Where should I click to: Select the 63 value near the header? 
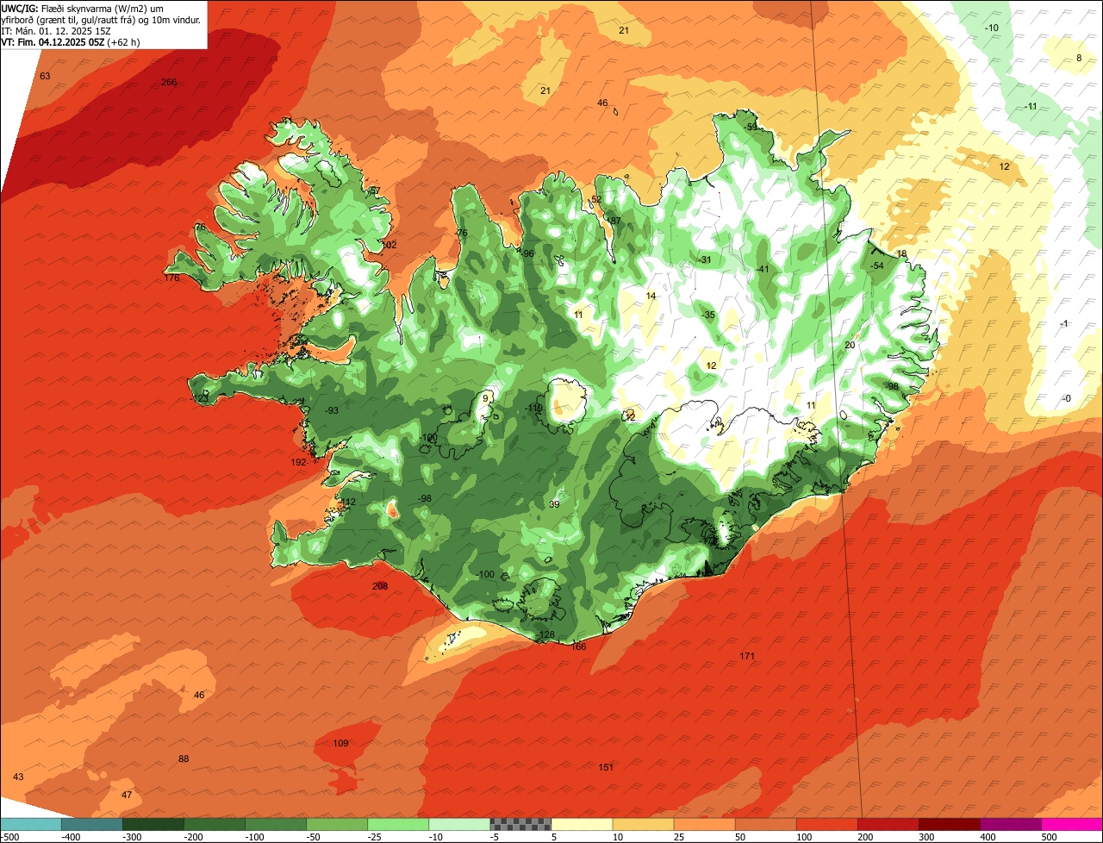(46, 77)
